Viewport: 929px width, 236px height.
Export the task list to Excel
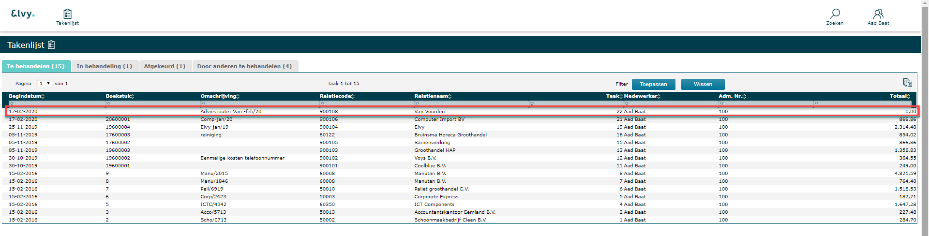907,83
